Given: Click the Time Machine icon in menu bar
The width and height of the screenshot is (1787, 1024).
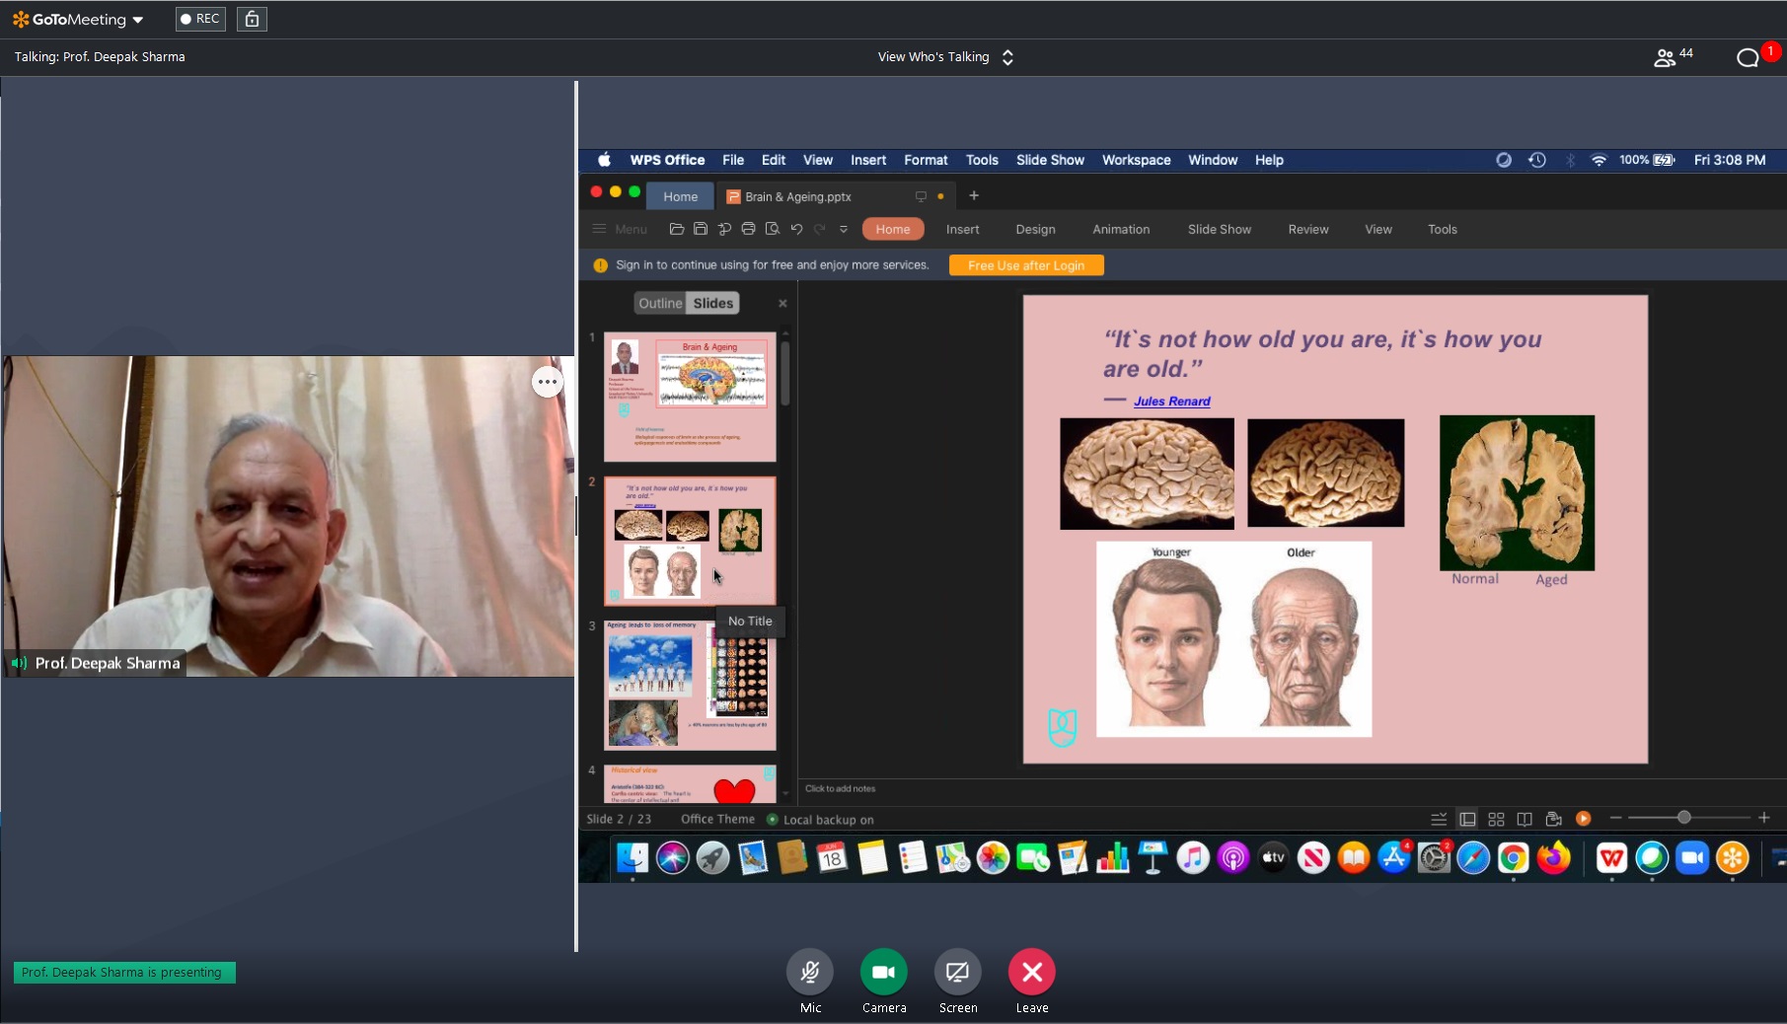Looking at the screenshot, I should (x=1537, y=160).
